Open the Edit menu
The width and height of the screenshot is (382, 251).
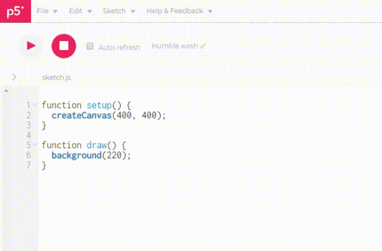80,11
